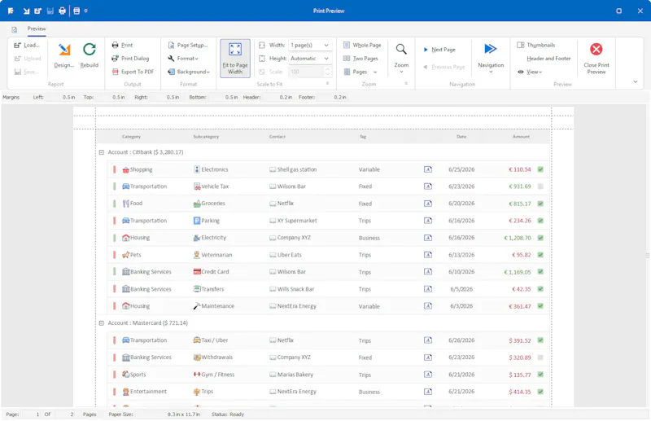This screenshot has height=421, width=651.
Task: Open the View dropdown with eye icon
Action: point(530,72)
